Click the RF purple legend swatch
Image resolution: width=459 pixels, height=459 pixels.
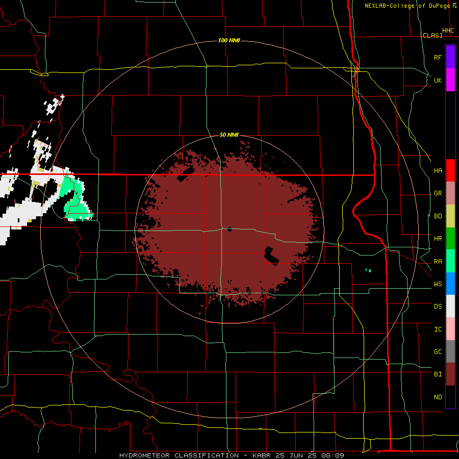coord(450,57)
